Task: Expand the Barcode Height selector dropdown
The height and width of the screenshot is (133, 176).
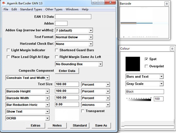Action: pos(47,91)
